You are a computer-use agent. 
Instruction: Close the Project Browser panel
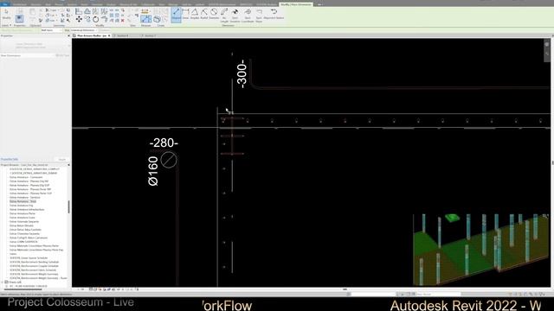pos(68,165)
